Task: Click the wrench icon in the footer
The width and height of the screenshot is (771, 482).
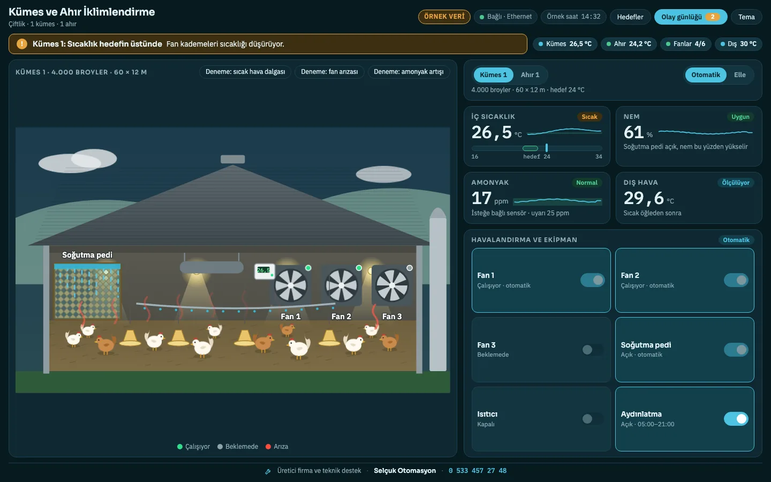Action: [268, 471]
